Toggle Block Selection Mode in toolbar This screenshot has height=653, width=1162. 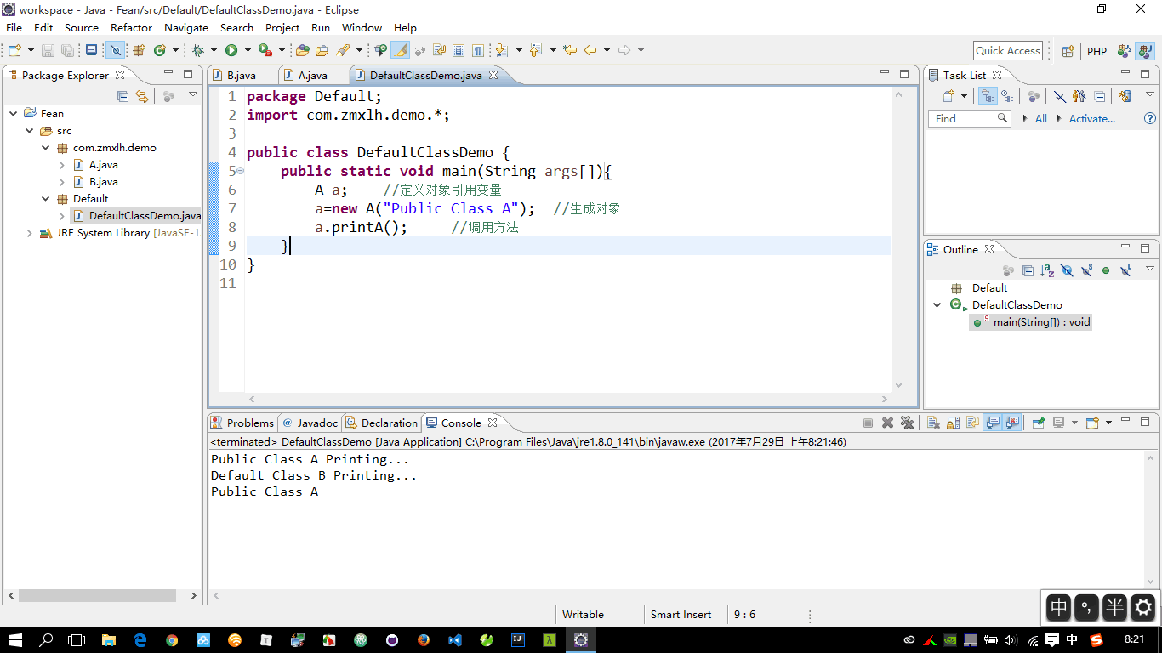point(459,50)
